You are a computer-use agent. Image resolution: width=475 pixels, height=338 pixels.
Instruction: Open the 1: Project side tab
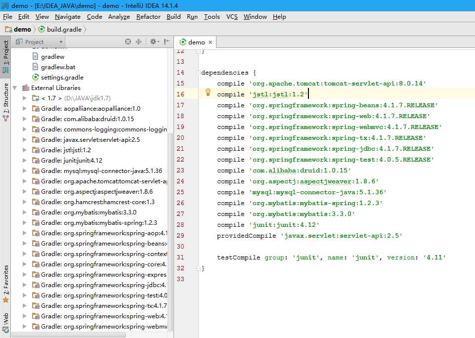click(5, 57)
